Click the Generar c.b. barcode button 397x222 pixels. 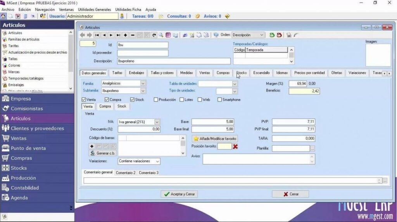(x=103, y=153)
